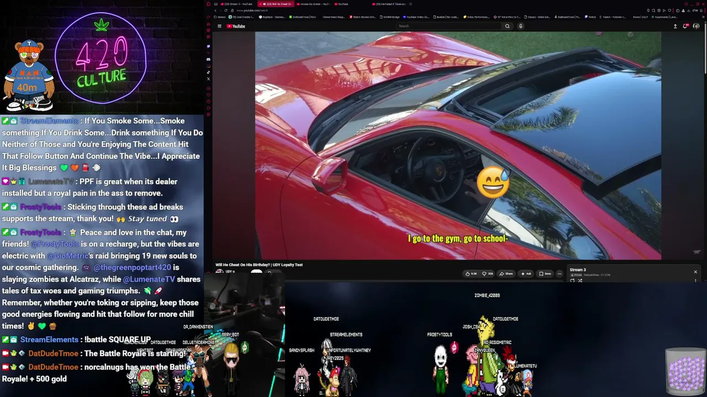The height and width of the screenshot is (397, 707).
Task: Toggle loop on the Stream 3 playlist
Action: pos(572,280)
